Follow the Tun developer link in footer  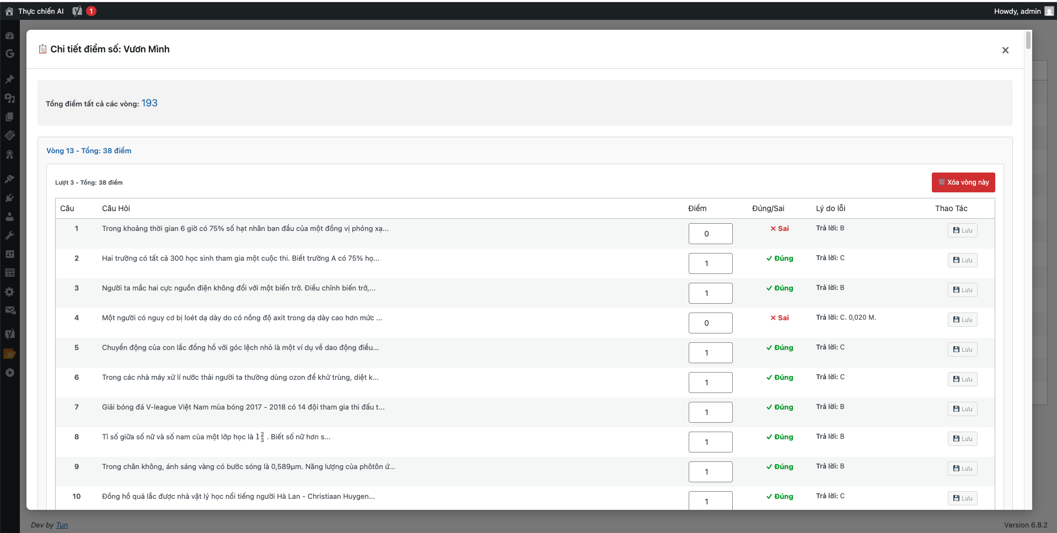pyautogui.click(x=62, y=525)
